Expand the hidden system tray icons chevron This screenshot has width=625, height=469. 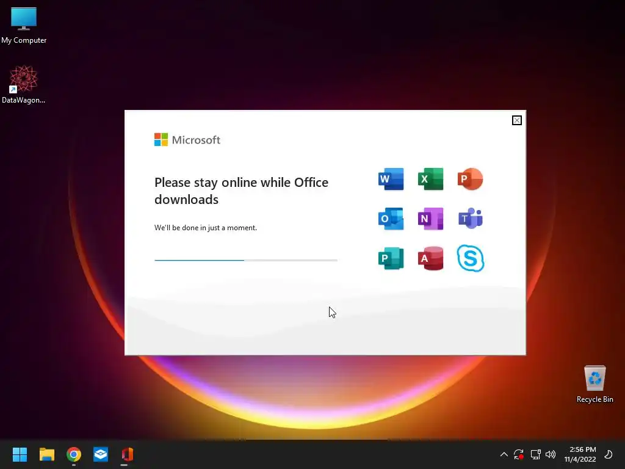click(504, 454)
